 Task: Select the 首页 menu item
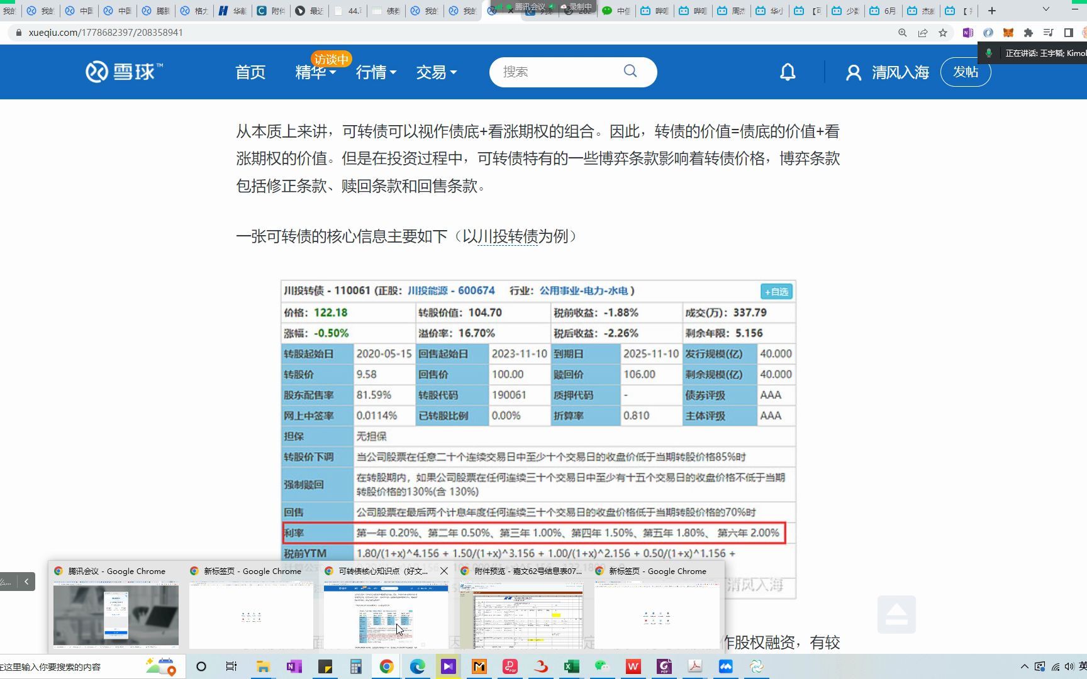(250, 72)
